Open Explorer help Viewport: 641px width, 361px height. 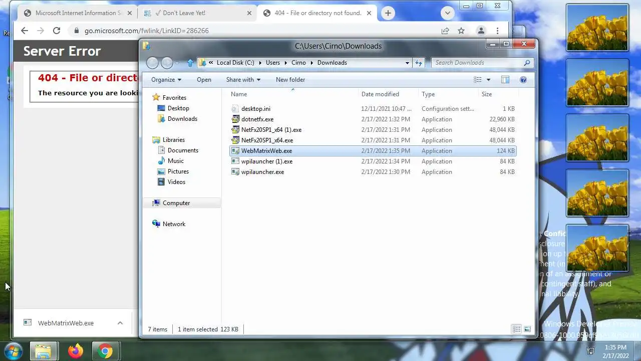click(523, 80)
